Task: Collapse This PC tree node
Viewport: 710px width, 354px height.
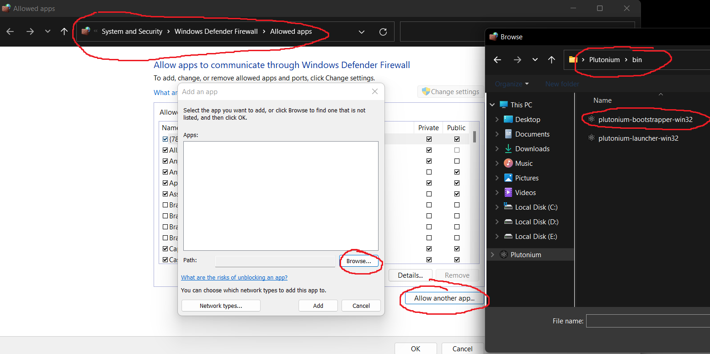Action: [492, 105]
